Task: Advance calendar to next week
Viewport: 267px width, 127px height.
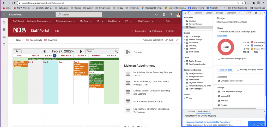Action: [x=81, y=51]
